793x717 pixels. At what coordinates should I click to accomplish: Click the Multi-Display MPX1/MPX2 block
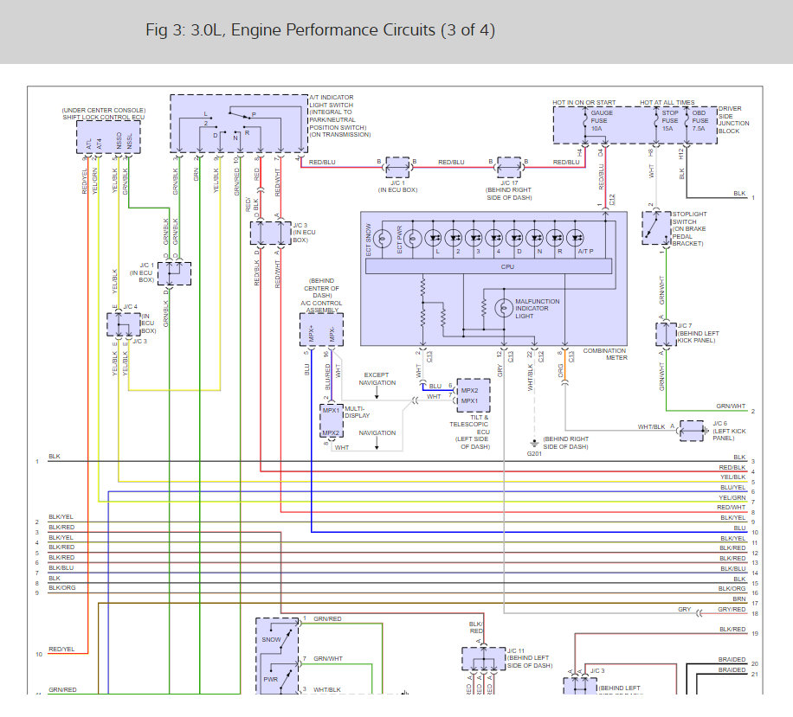coord(331,420)
